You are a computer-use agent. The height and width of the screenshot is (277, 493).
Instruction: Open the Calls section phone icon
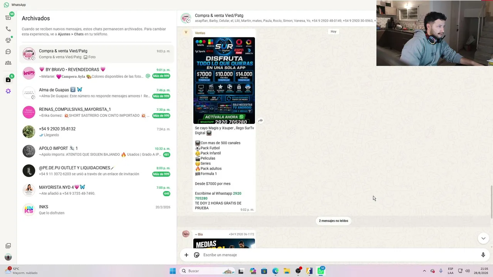8,29
